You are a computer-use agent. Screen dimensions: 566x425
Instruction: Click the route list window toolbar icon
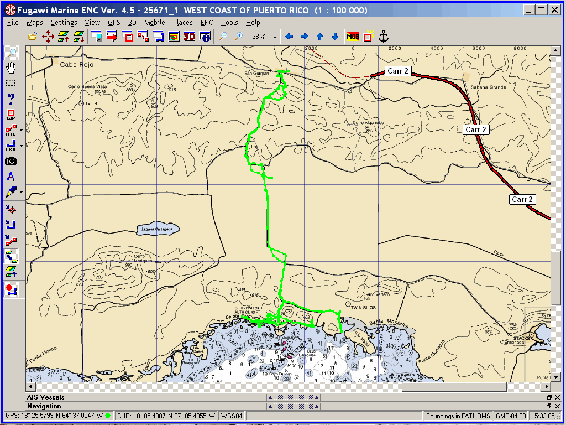tap(143, 36)
